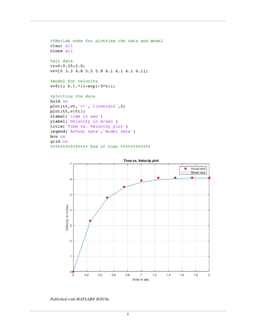The height and width of the screenshot is (332, 256).
Task: Click the line "legend('Actual data','Model data')"
Action: click(x=93, y=131)
